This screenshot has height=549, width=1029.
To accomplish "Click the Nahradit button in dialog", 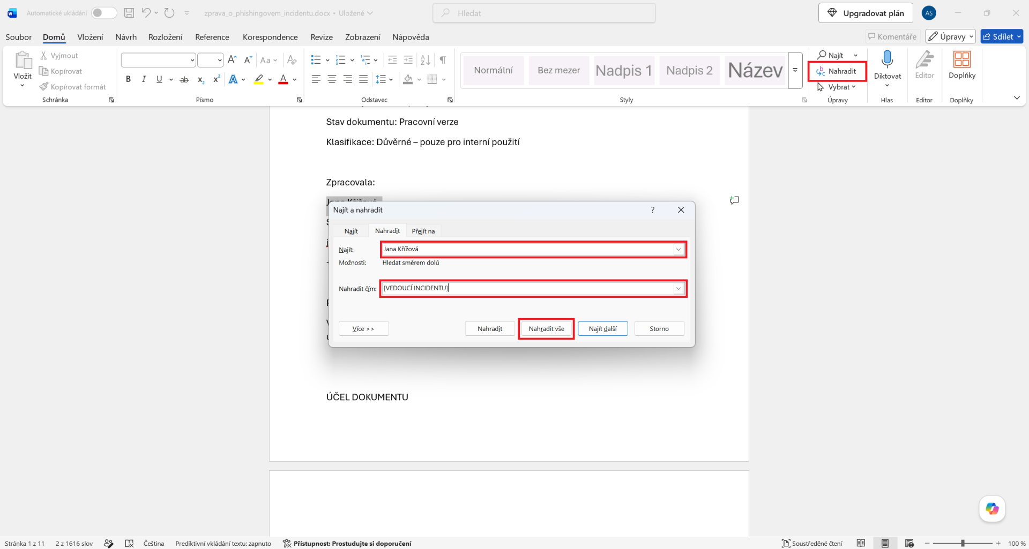I will pos(490,329).
